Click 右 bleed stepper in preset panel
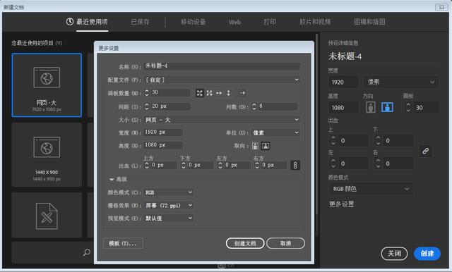This screenshot has width=452, height=272. [378, 163]
